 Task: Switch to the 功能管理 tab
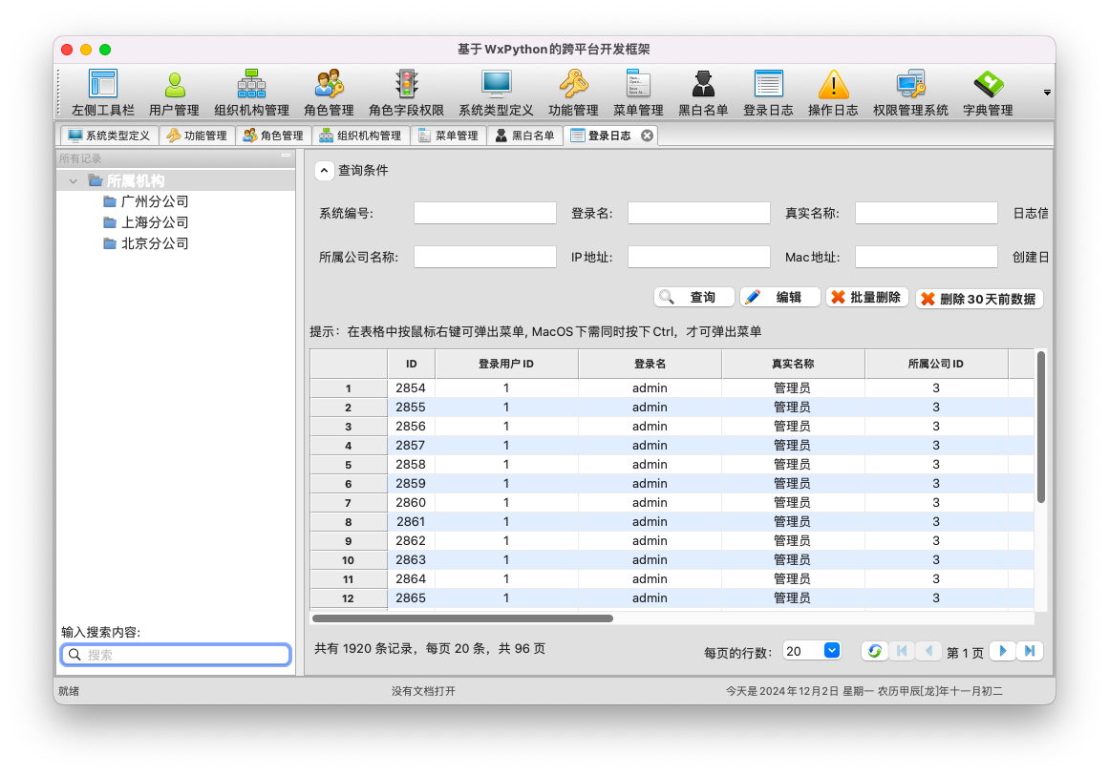(196, 136)
